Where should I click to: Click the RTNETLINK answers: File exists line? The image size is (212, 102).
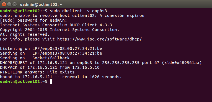click(x=37, y=72)
